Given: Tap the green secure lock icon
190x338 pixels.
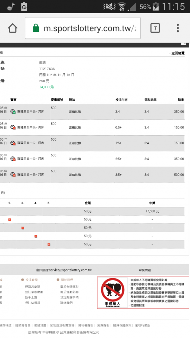Looking at the screenshot, I should click(36, 28).
